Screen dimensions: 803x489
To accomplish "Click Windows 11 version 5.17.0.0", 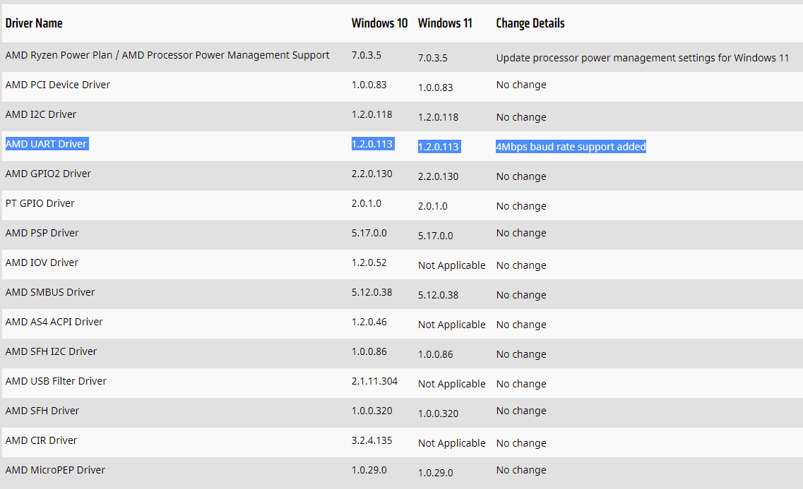I will pos(435,236).
